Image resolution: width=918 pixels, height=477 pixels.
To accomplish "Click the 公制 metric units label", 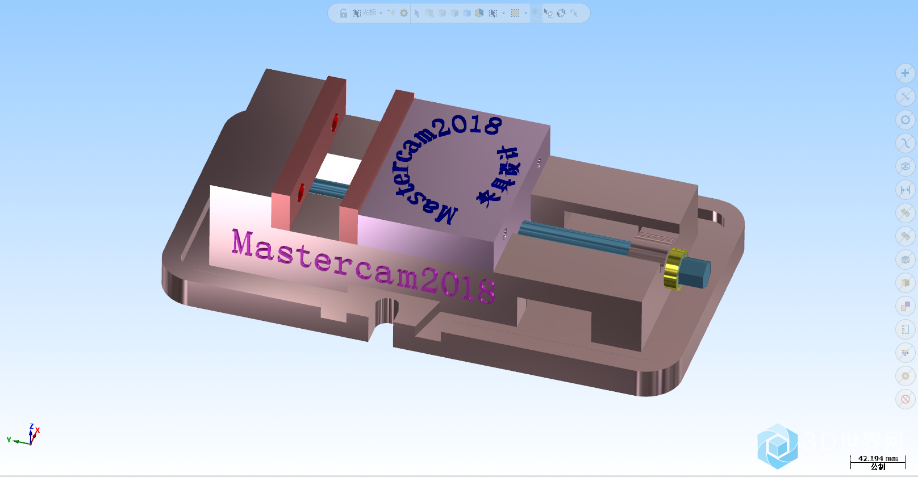I will [878, 467].
